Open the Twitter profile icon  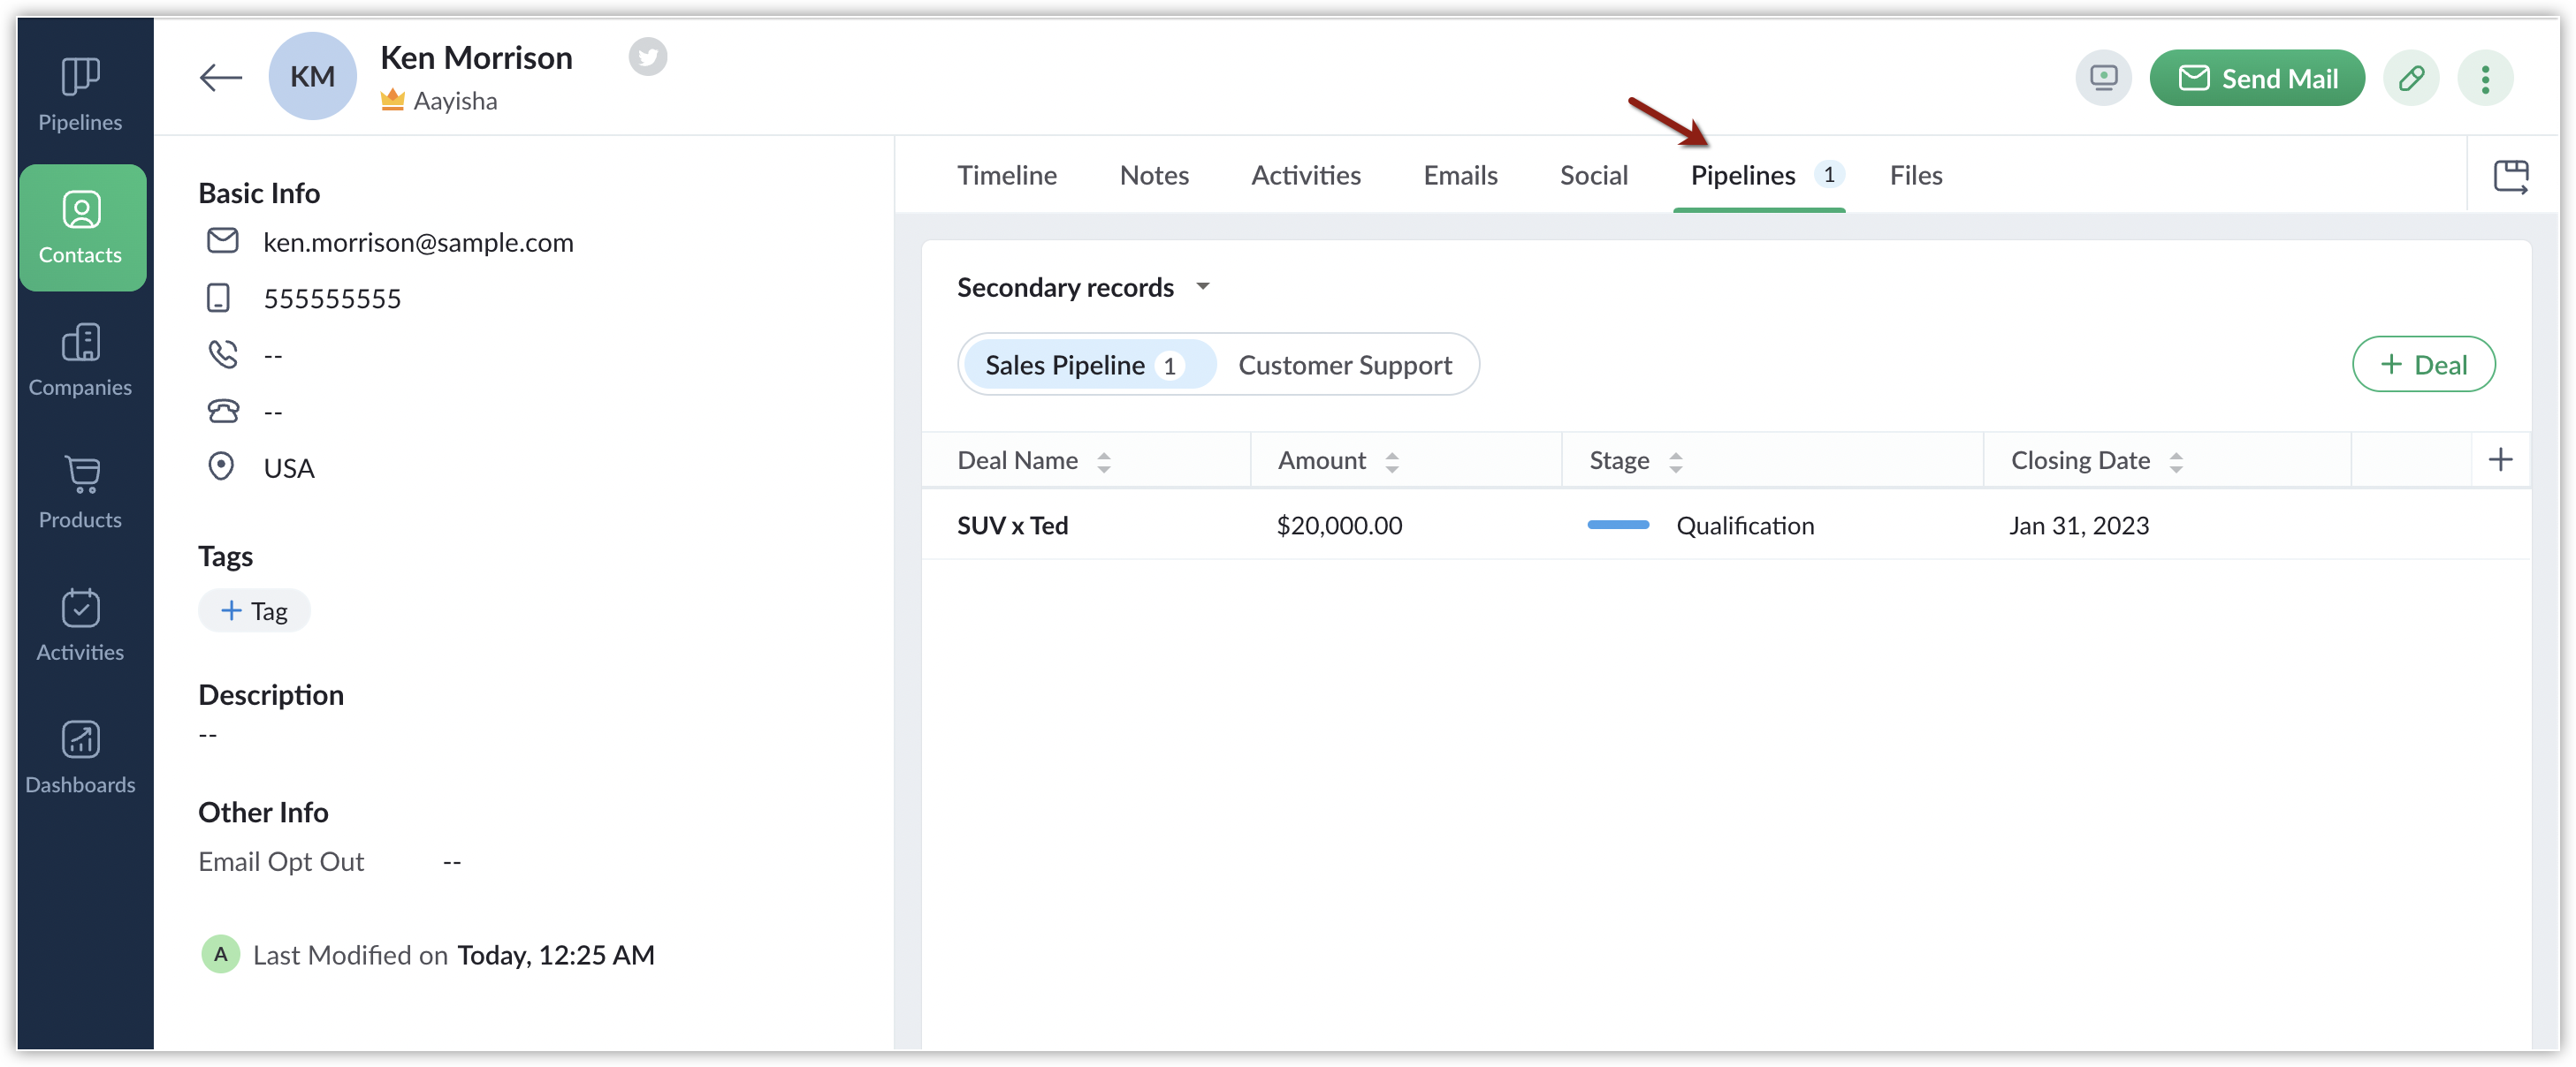(x=647, y=57)
